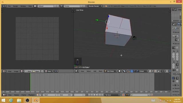Viewport: 183px width, 103px height.
Task: Open the Window menu
Action: coord(23,6)
